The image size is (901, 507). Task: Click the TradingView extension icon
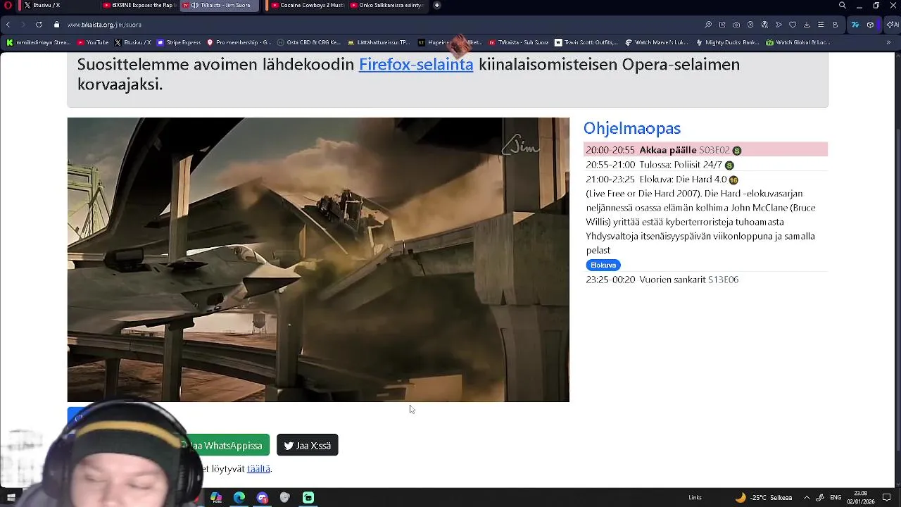tap(855, 25)
